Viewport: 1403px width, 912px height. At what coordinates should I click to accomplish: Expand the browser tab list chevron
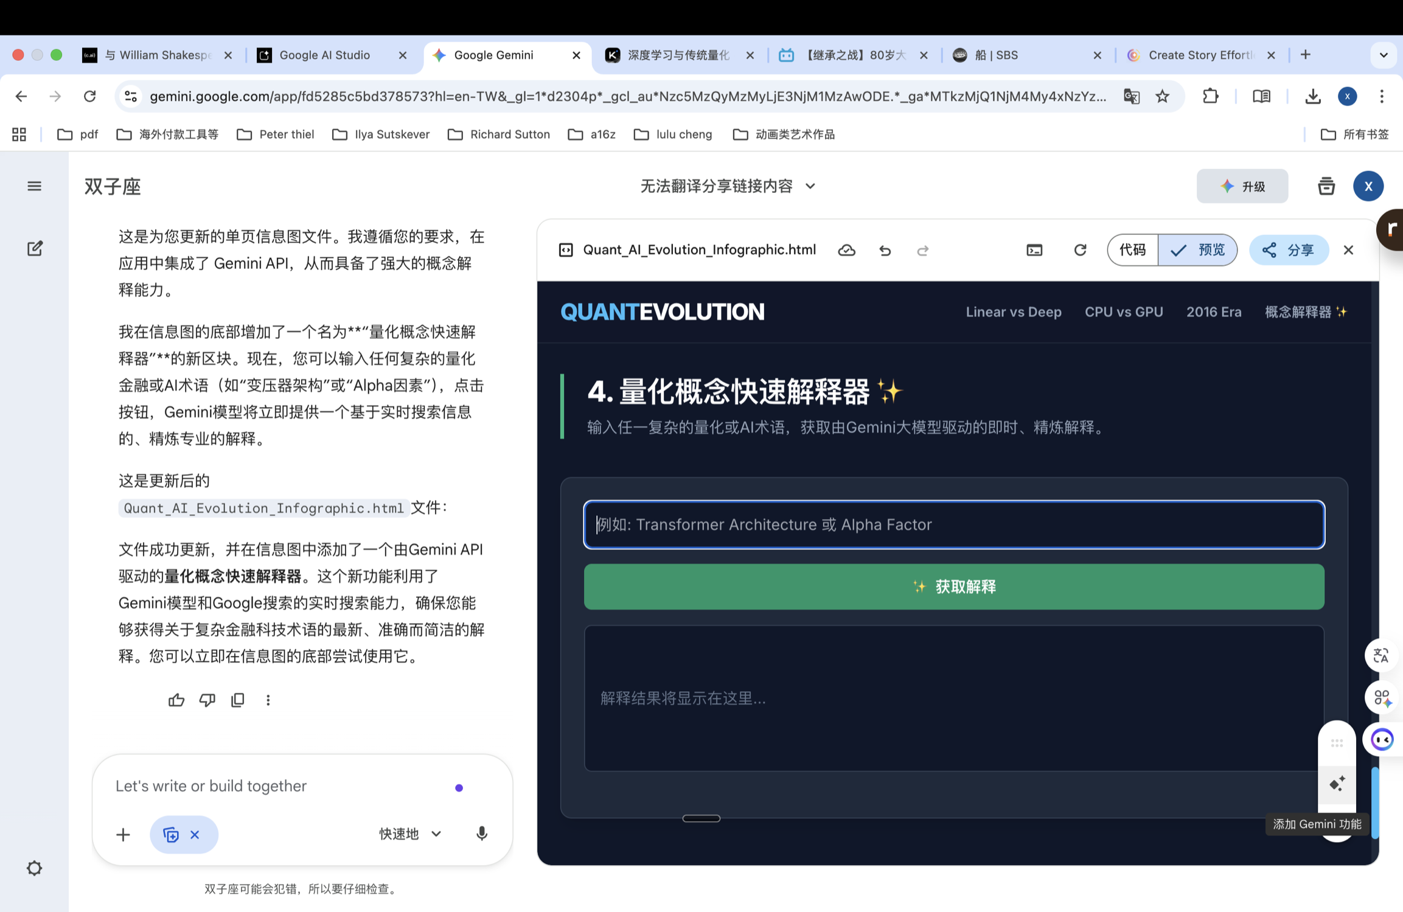1383,55
